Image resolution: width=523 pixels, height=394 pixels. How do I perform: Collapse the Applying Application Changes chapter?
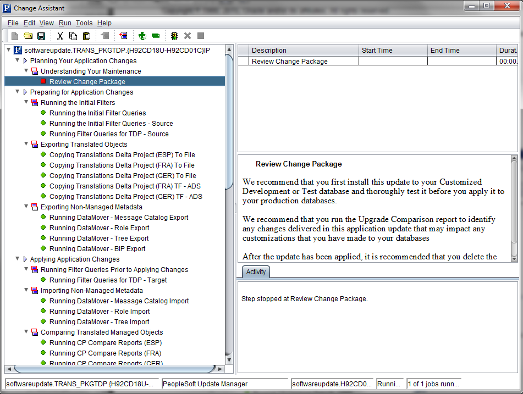pyautogui.click(x=18, y=259)
